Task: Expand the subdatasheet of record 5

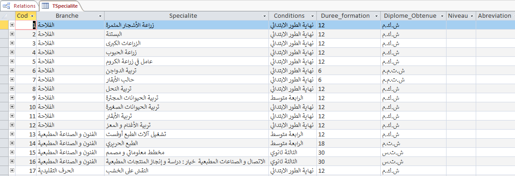Action: pyautogui.click(x=12, y=61)
